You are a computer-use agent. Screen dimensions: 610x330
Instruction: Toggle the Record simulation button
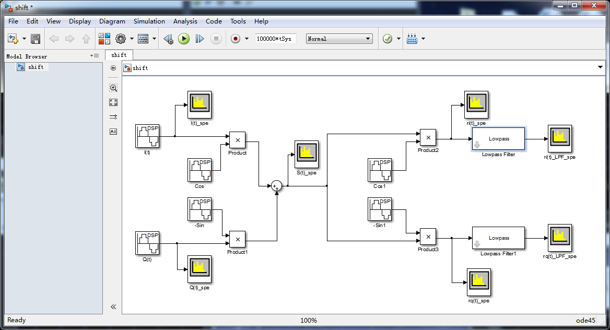(x=235, y=39)
